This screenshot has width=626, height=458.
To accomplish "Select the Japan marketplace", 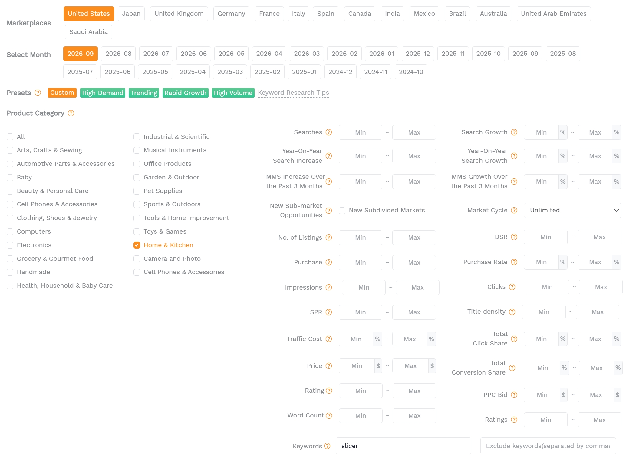I will (x=131, y=14).
